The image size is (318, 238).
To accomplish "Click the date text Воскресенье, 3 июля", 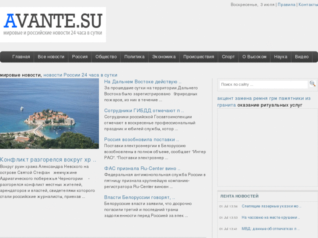I will (x=252, y=5).
